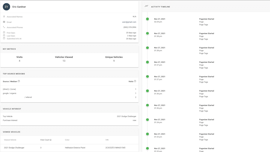Click Hellraisin Exterior Paint color cell
Viewport: 270px width, 152px height.
pyautogui.click(x=75, y=148)
